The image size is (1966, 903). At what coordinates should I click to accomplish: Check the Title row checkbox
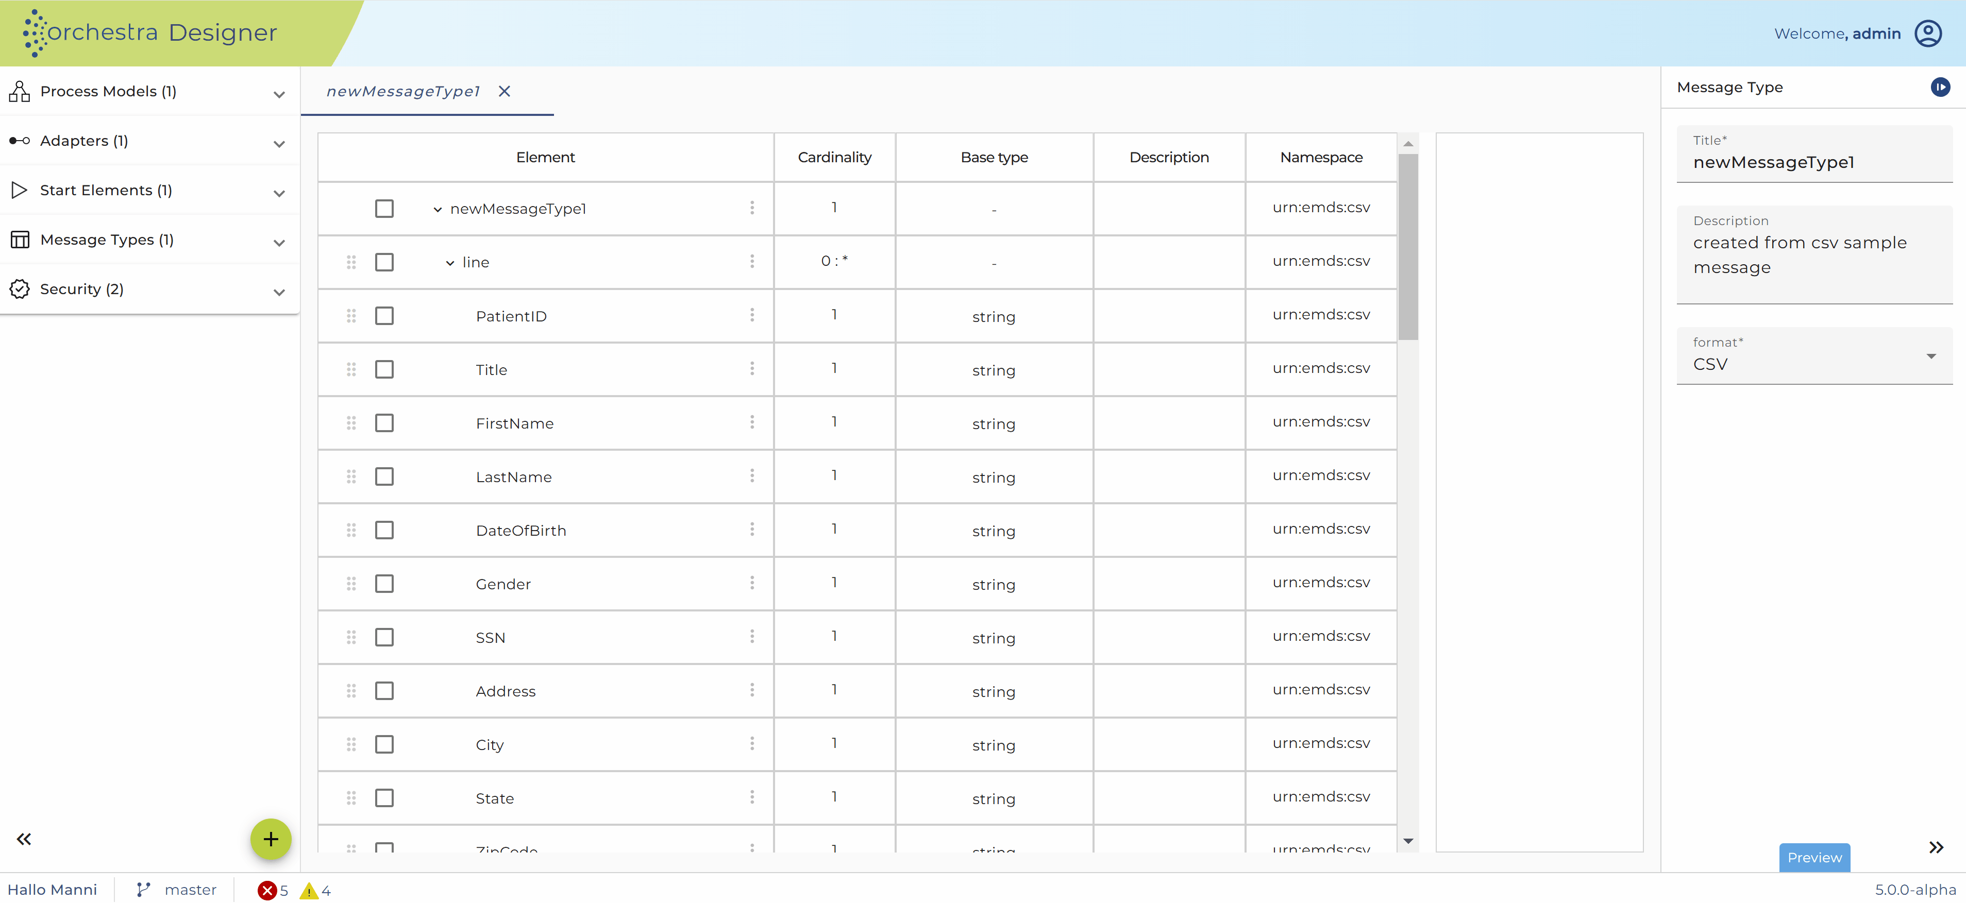click(x=384, y=369)
